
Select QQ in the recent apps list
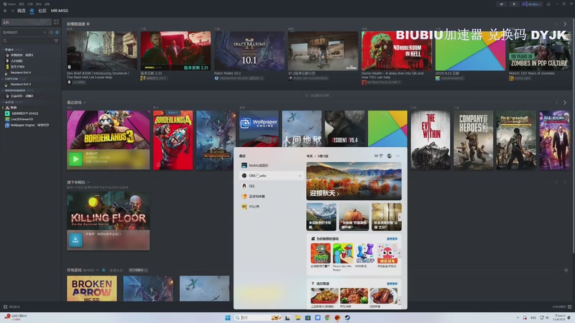pyautogui.click(x=272, y=186)
